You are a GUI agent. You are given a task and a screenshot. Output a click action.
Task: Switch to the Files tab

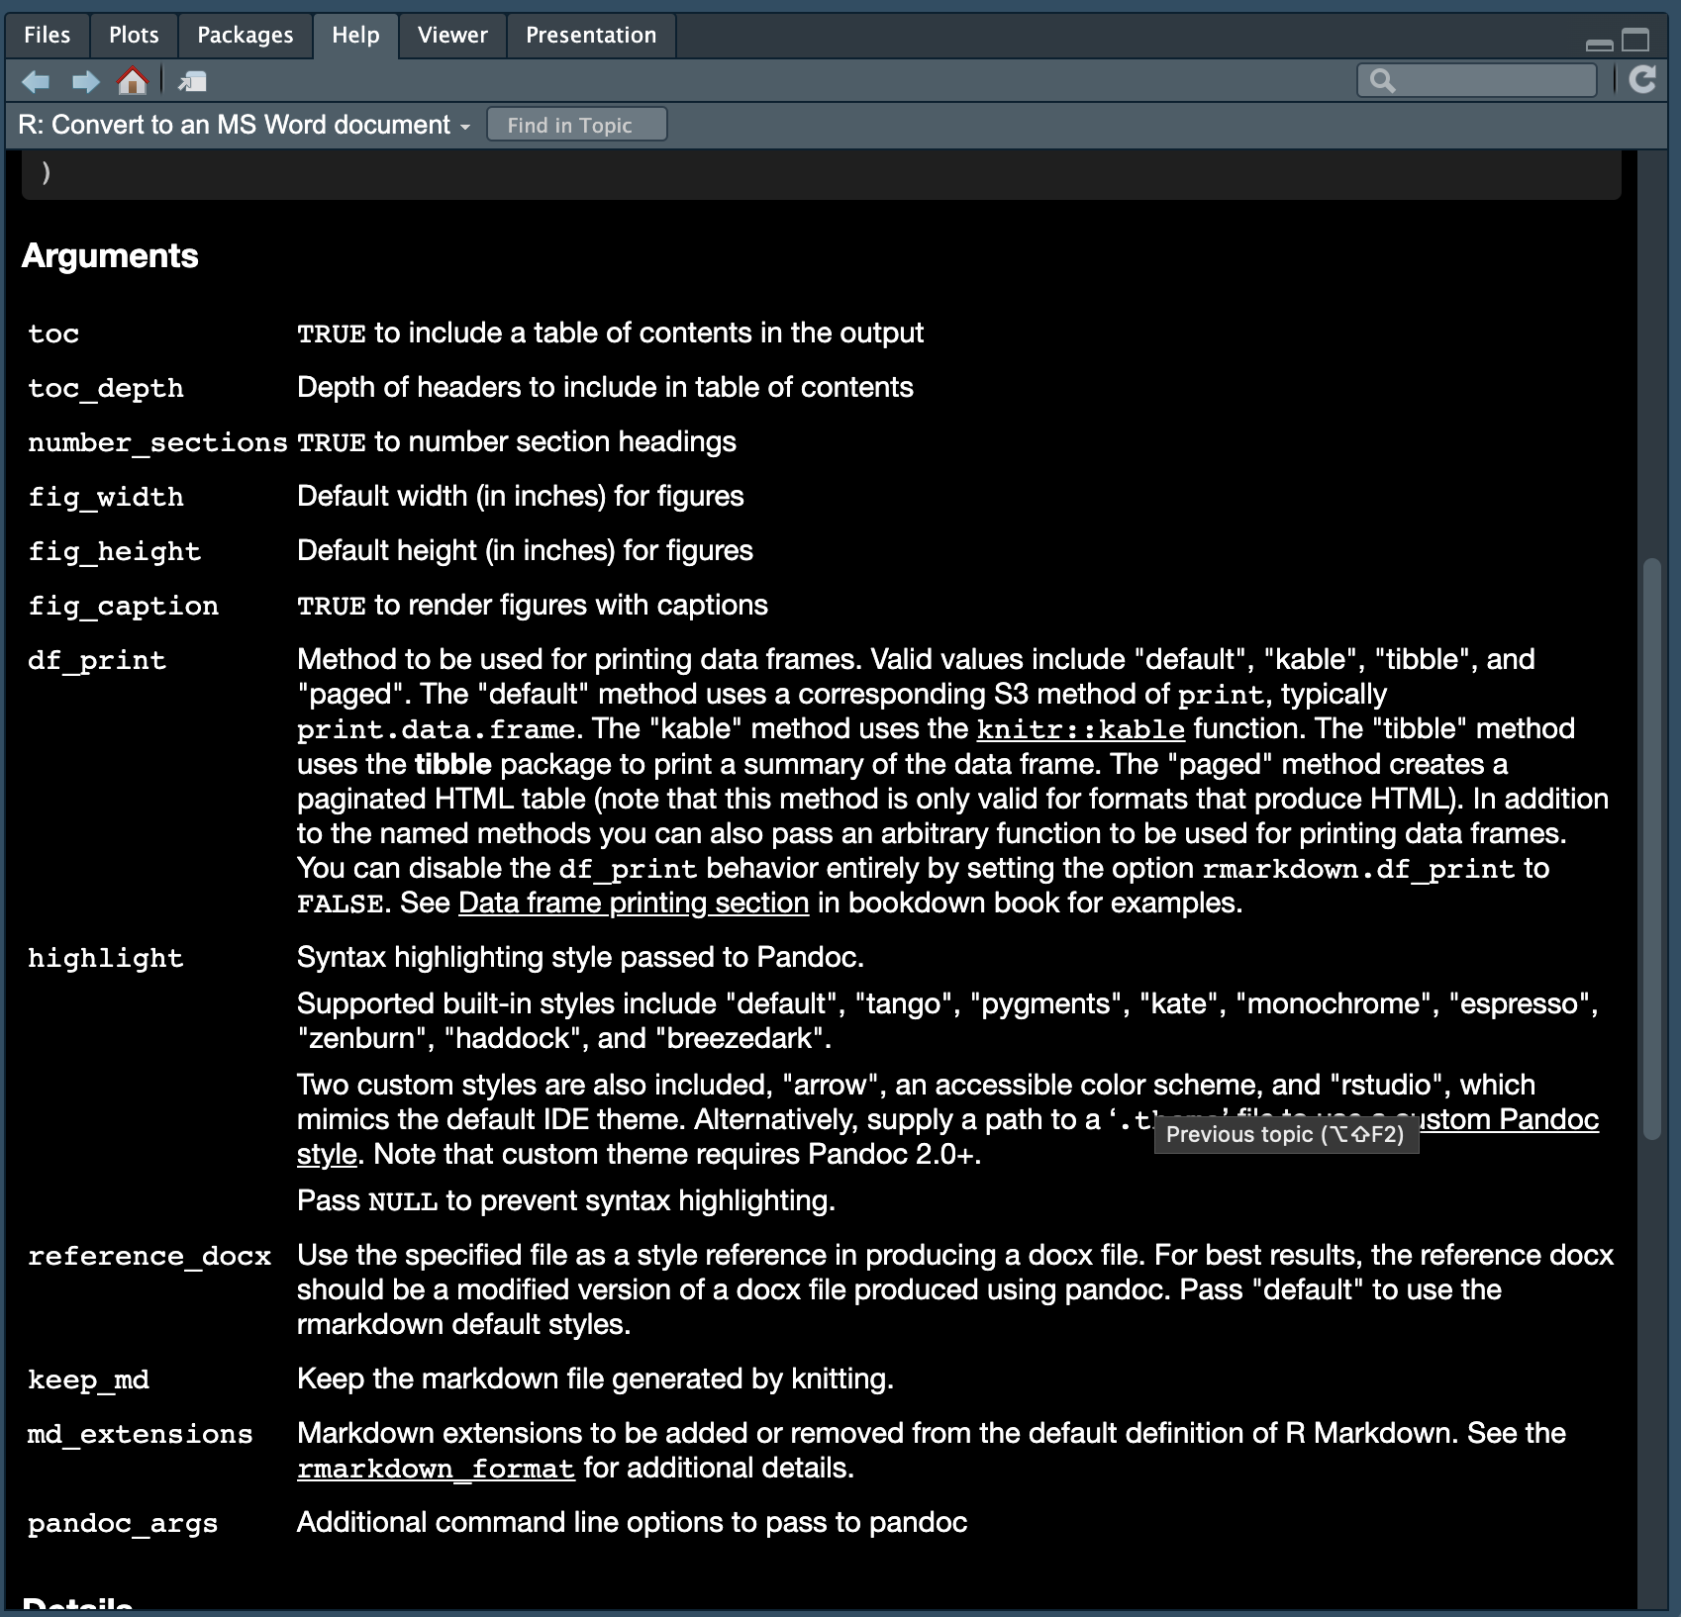[47, 35]
